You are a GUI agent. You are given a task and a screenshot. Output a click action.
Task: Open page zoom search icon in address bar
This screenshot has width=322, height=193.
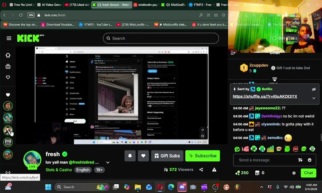tap(201, 15)
